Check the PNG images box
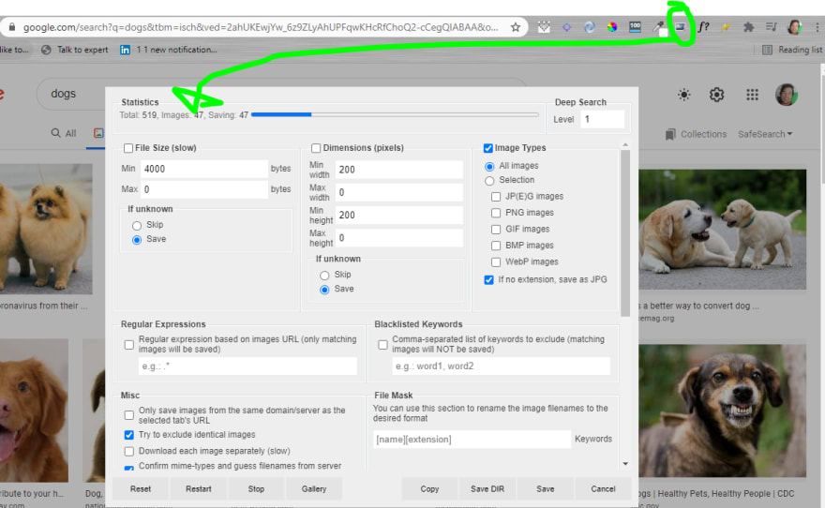 pos(496,213)
